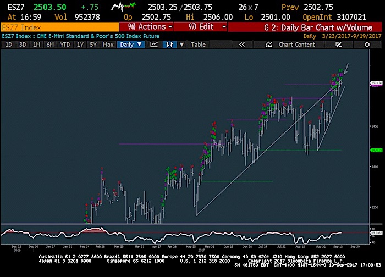385x277 pixels.
Task: Click the G 2: Daily Bar Chart w/Volume title
Action: tap(318, 27)
